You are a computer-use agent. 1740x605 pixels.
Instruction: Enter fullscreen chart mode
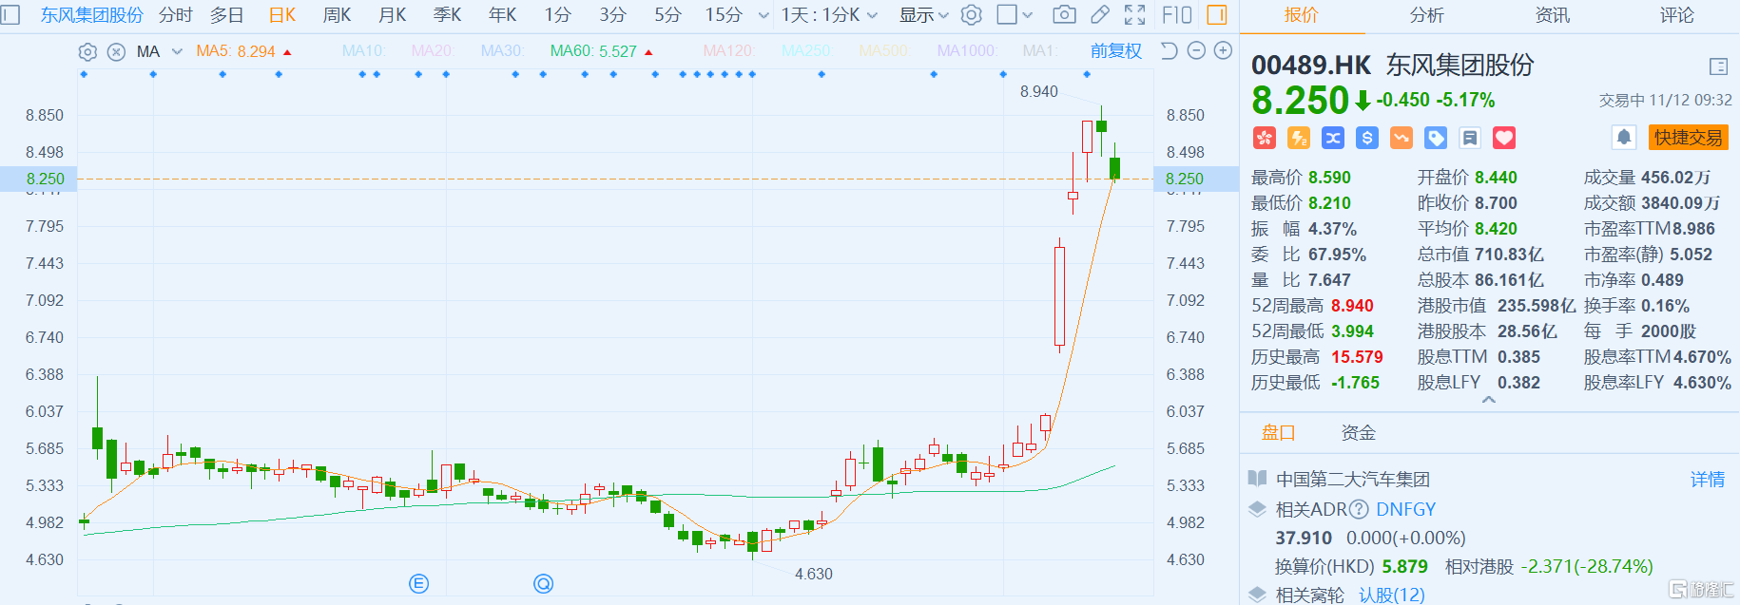(1134, 15)
